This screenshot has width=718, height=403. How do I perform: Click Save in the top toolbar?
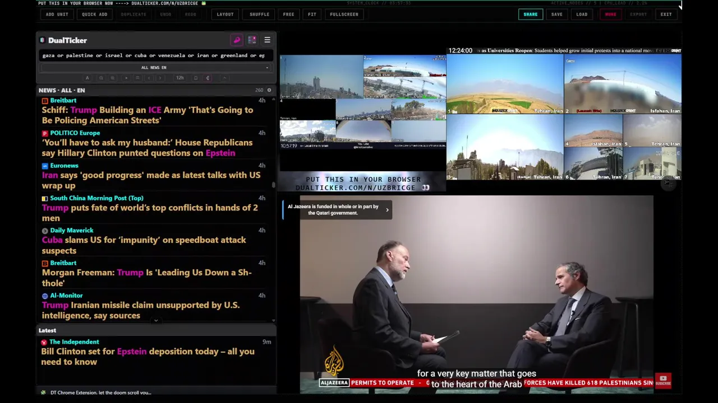[x=557, y=15]
